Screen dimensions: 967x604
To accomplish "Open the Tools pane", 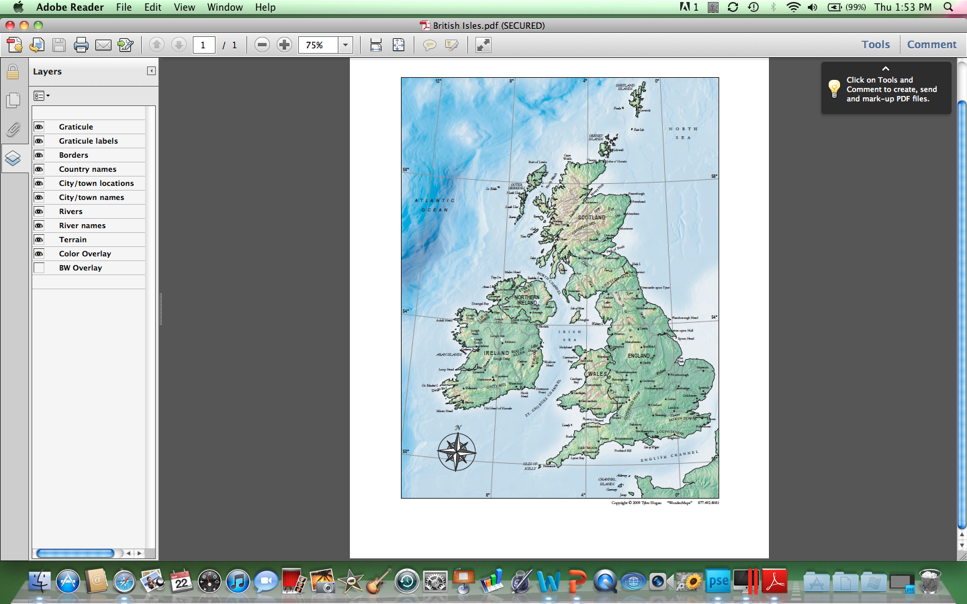I will (x=876, y=44).
